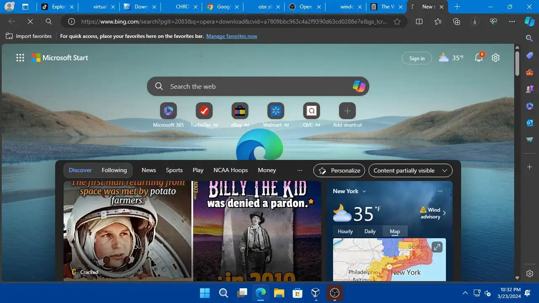Viewport: 539px width, 303px height.
Task: Open the Favorites toolbar button
Action: click(x=438, y=22)
